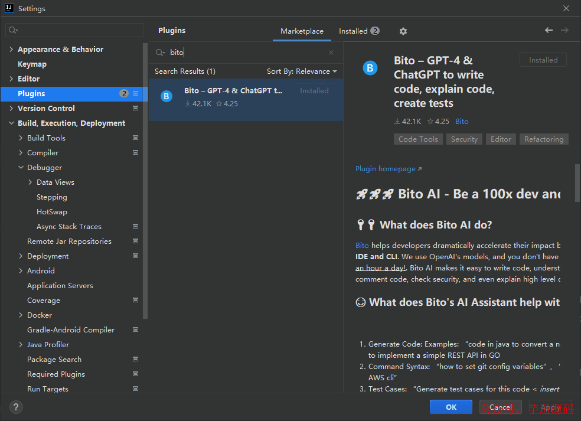Focus the plugin search field containing bito
581x421 pixels.
pos(245,53)
